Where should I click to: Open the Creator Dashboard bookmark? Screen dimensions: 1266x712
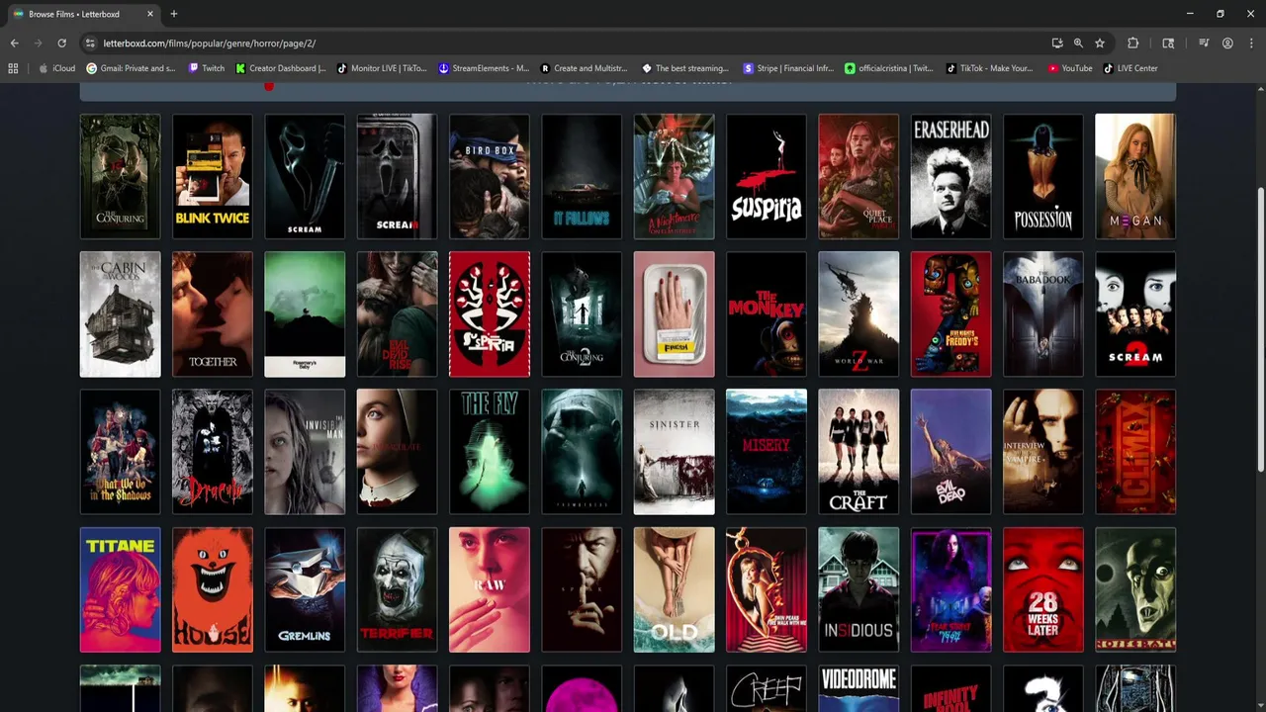point(281,68)
